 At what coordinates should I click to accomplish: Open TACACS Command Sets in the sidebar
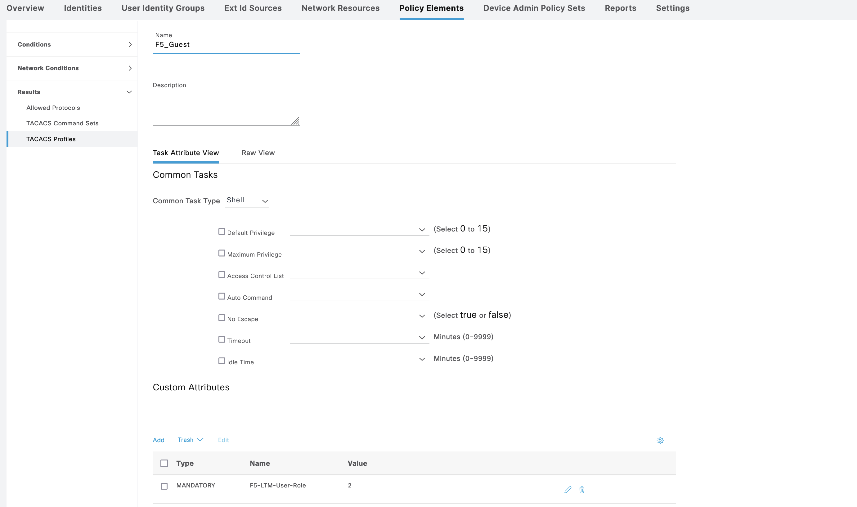[x=62, y=123]
